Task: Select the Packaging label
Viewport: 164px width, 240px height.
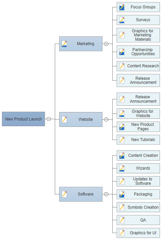Action: [x=143, y=194]
